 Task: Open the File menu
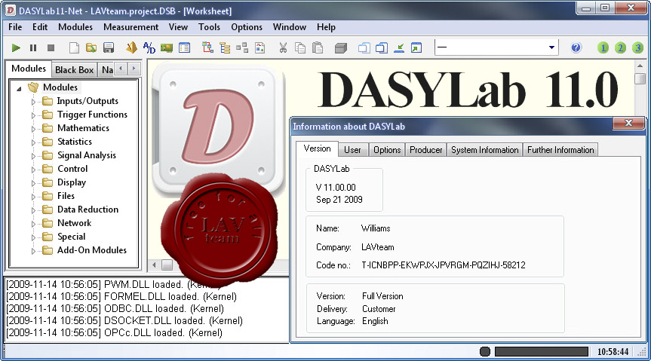coord(15,27)
